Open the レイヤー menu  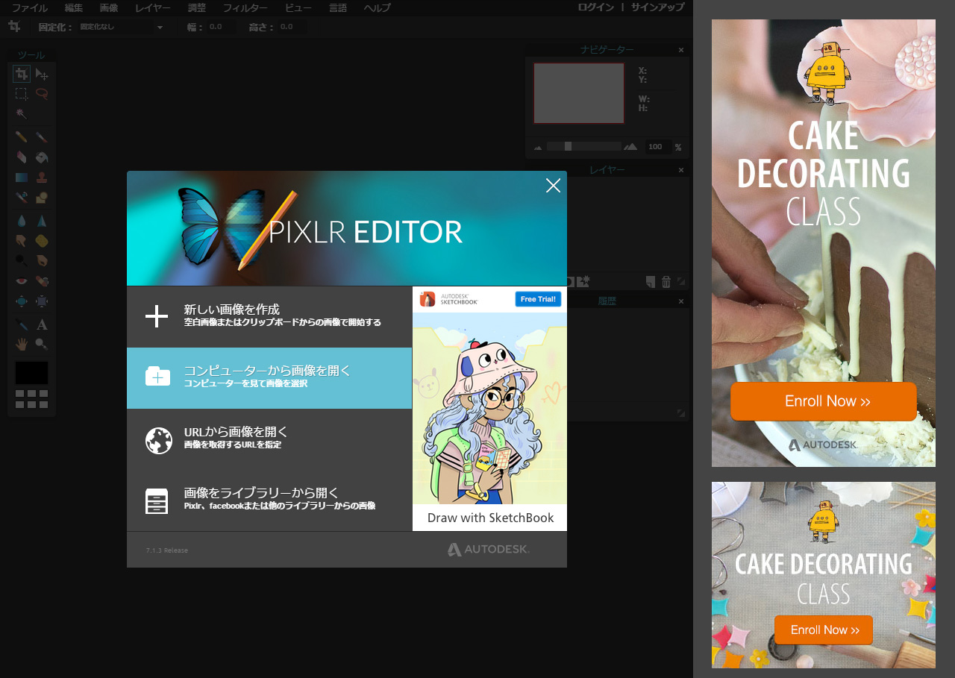pos(153,8)
